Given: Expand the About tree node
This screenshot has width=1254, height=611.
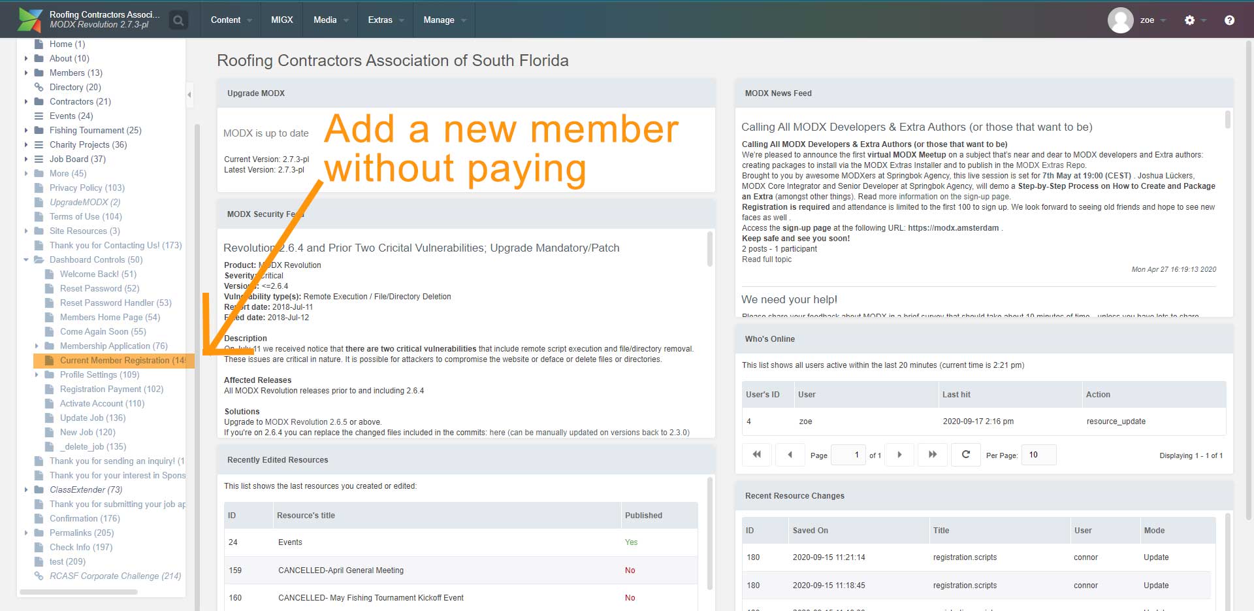Looking at the screenshot, I should pyautogui.click(x=26, y=59).
